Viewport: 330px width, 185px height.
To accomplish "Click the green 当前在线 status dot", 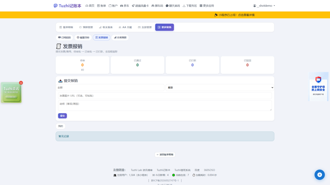I will tap(174, 175).
